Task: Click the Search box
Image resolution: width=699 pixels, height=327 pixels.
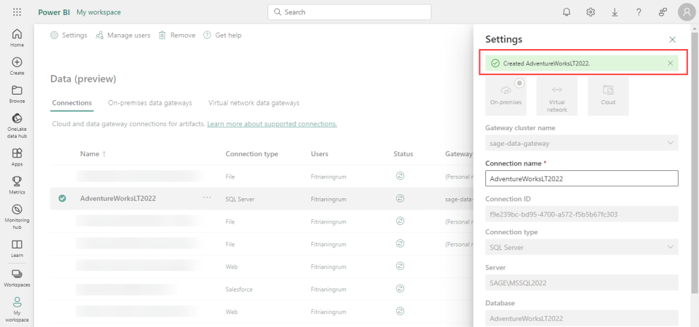Action: [x=349, y=12]
